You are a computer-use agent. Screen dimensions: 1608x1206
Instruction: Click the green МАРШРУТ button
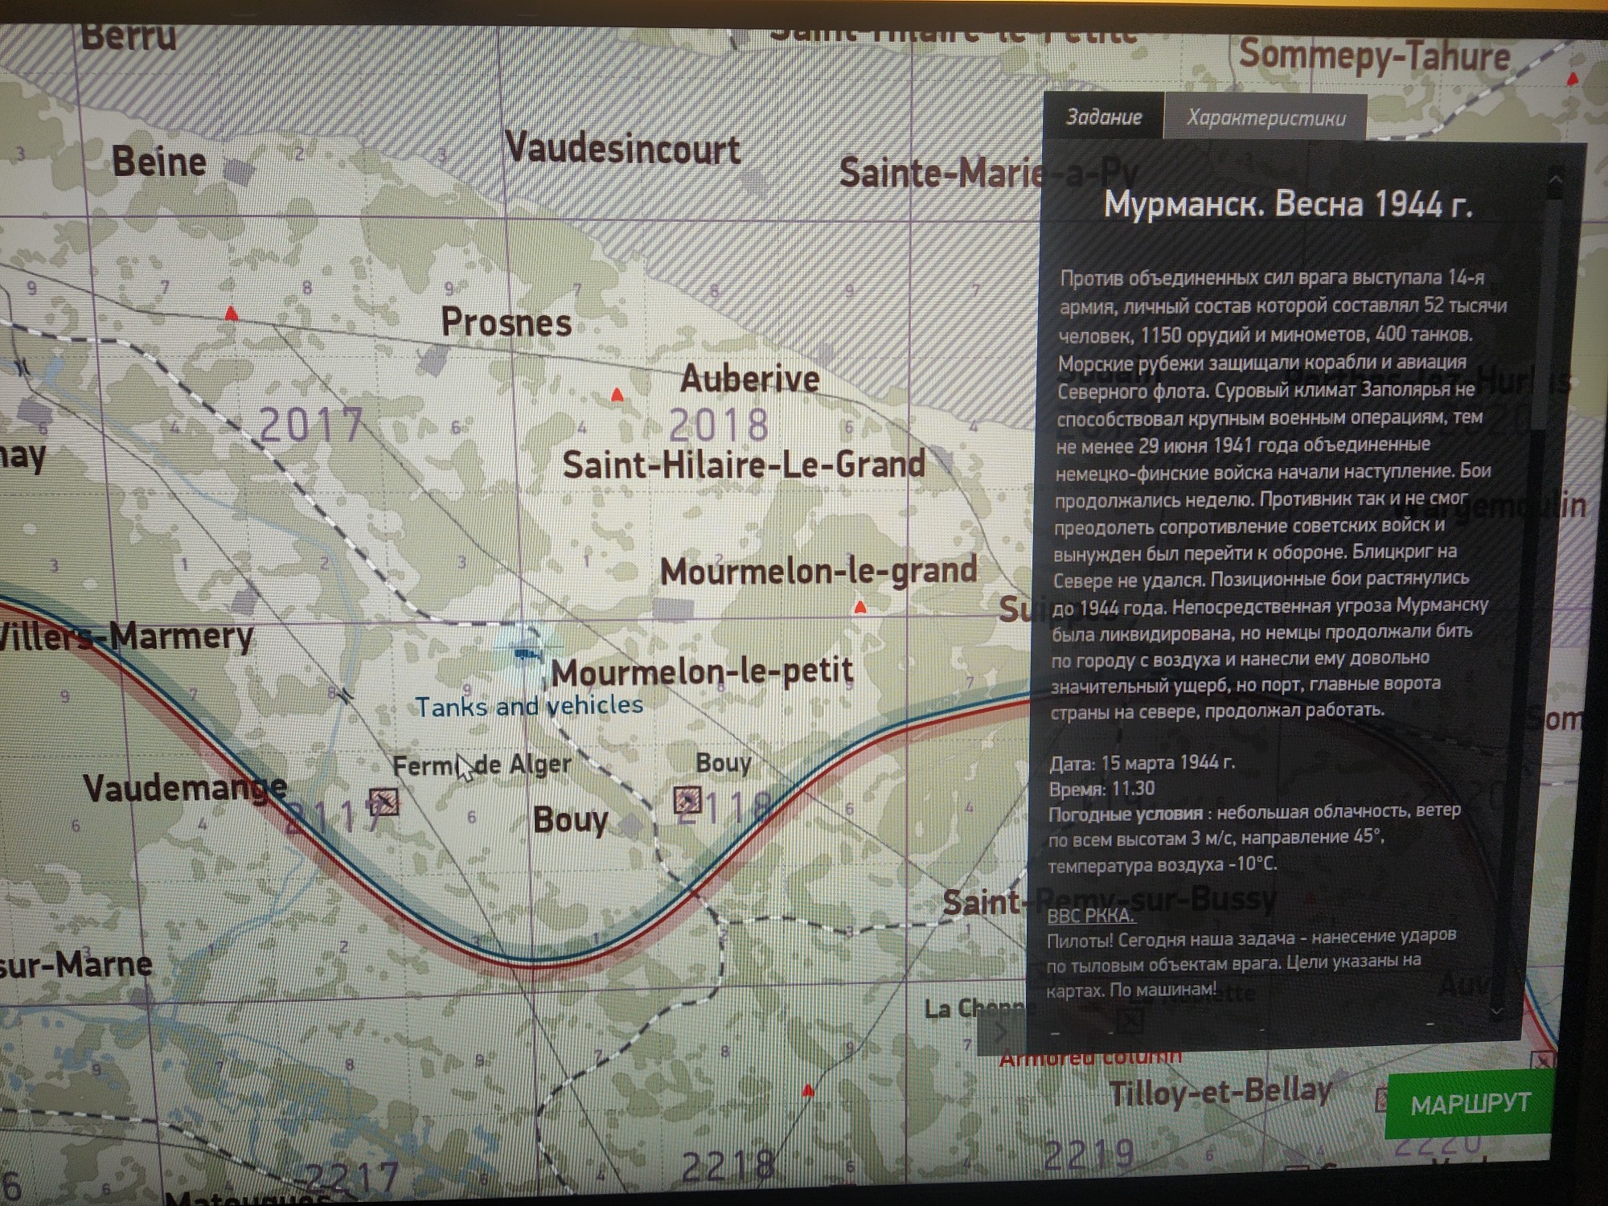tap(1471, 1105)
